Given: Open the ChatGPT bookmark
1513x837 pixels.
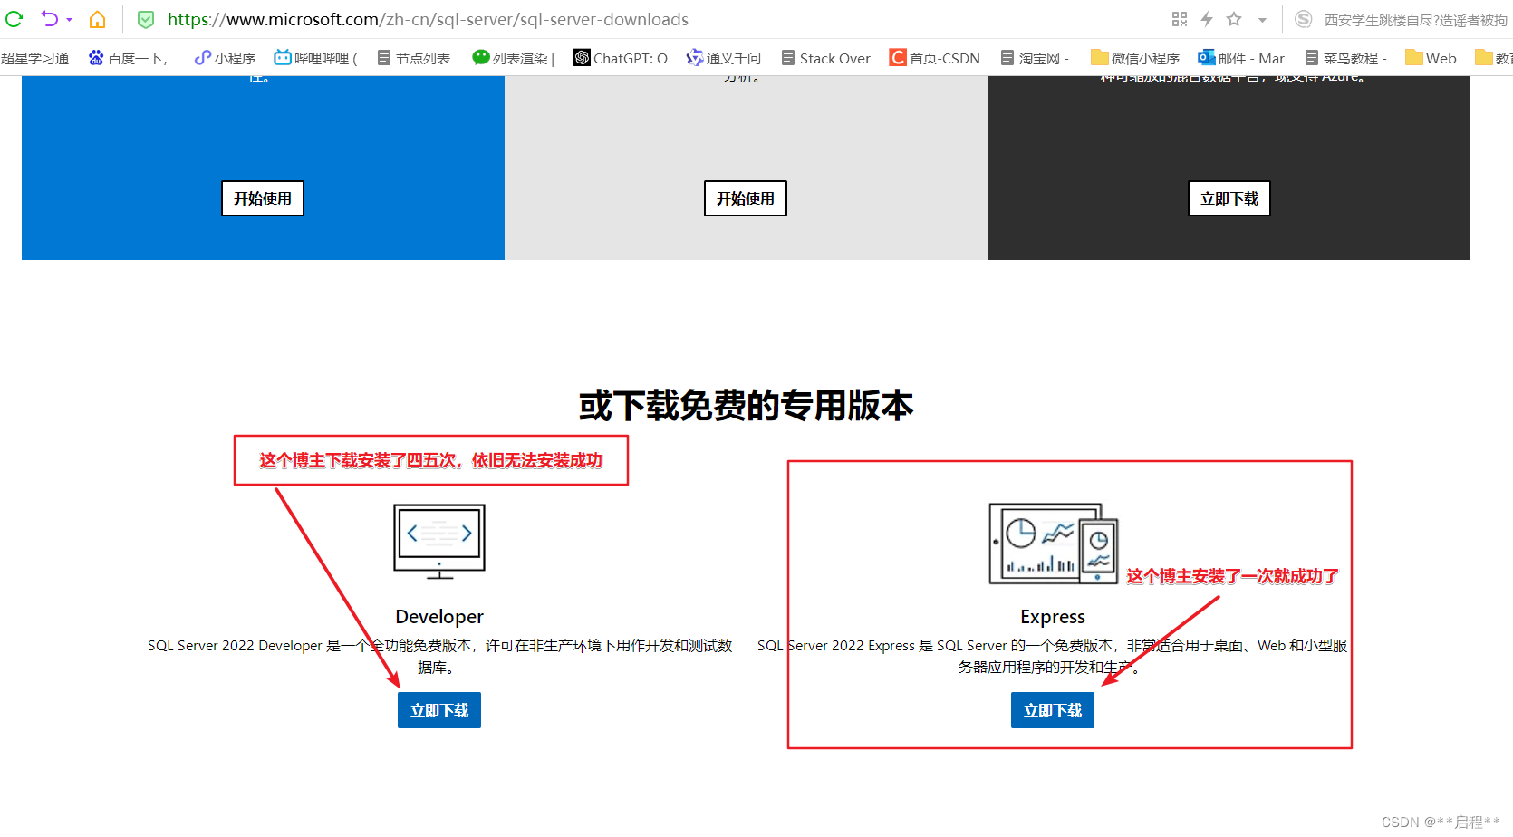Looking at the screenshot, I should click(x=621, y=58).
